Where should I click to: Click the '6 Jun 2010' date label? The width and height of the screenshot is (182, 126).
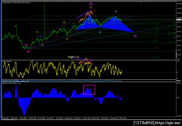(50, 118)
